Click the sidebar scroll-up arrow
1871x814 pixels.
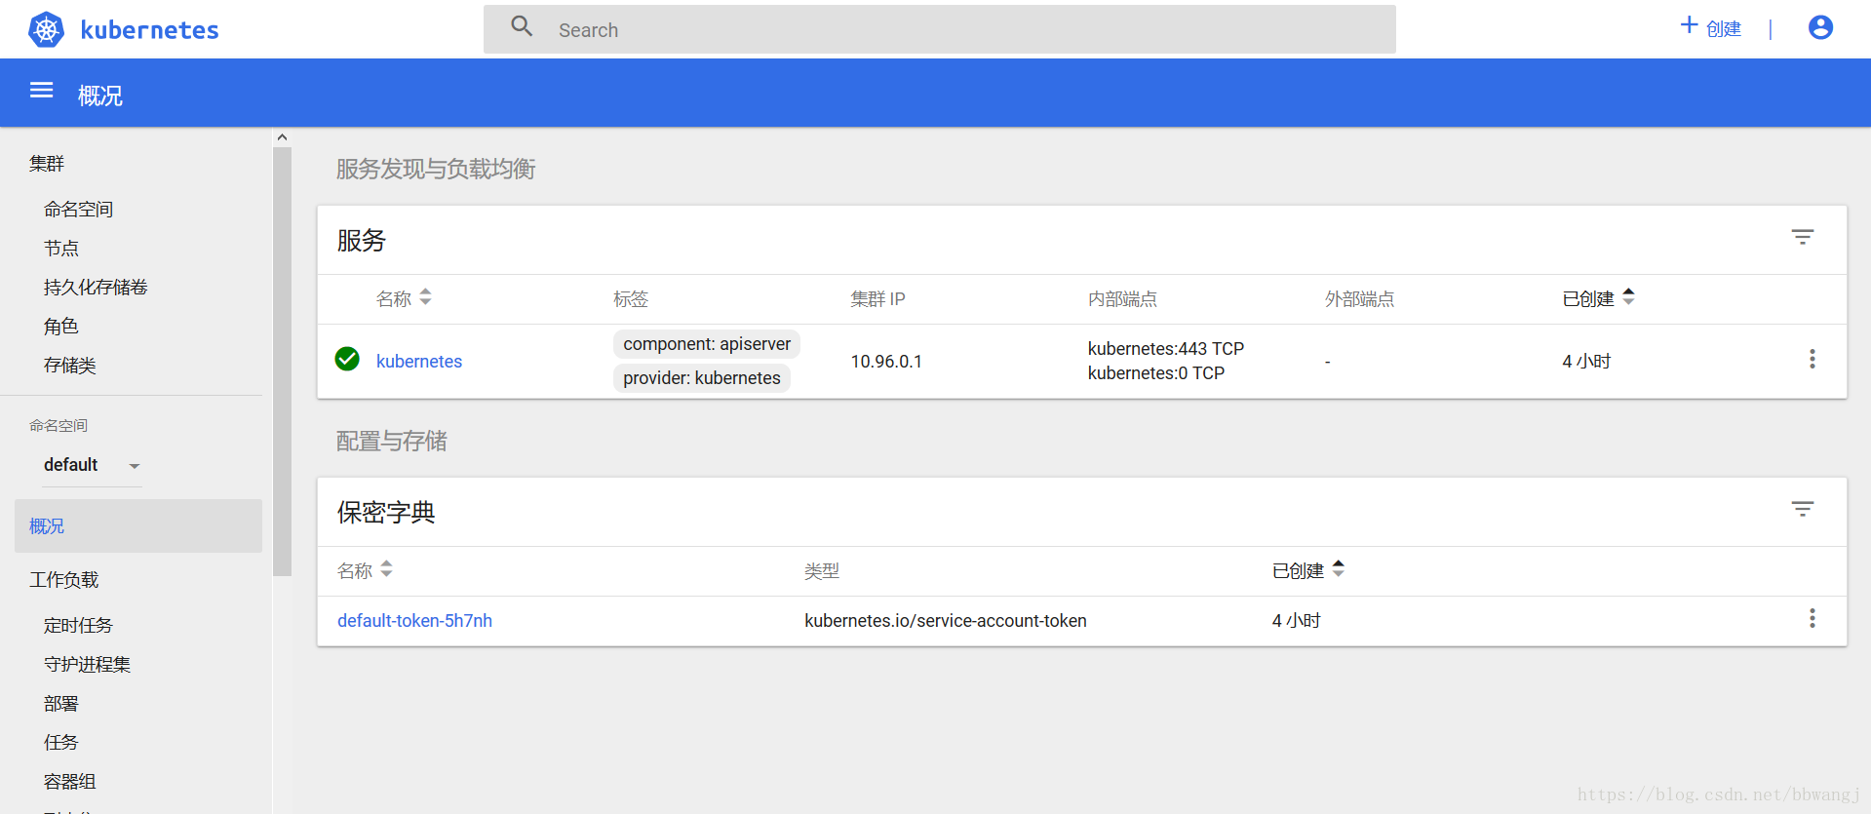[282, 137]
